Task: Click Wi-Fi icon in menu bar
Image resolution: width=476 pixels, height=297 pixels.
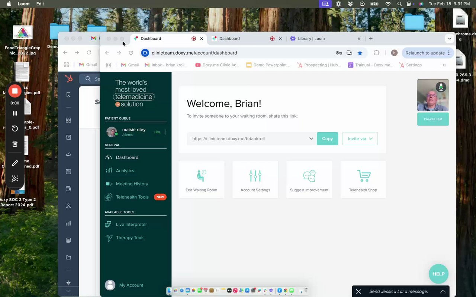Action: pyautogui.click(x=388, y=4)
